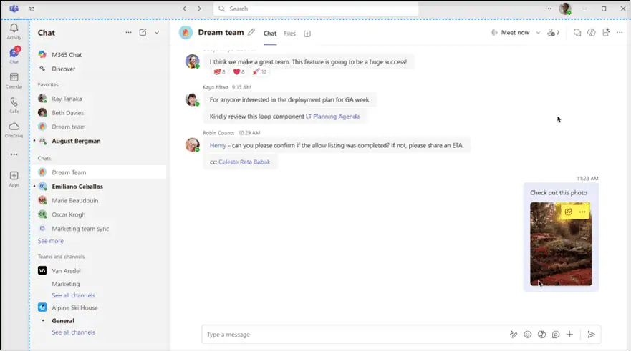Click the heart reaction with 8
The height and width of the screenshot is (351, 631).
click(x=239, y=72)
